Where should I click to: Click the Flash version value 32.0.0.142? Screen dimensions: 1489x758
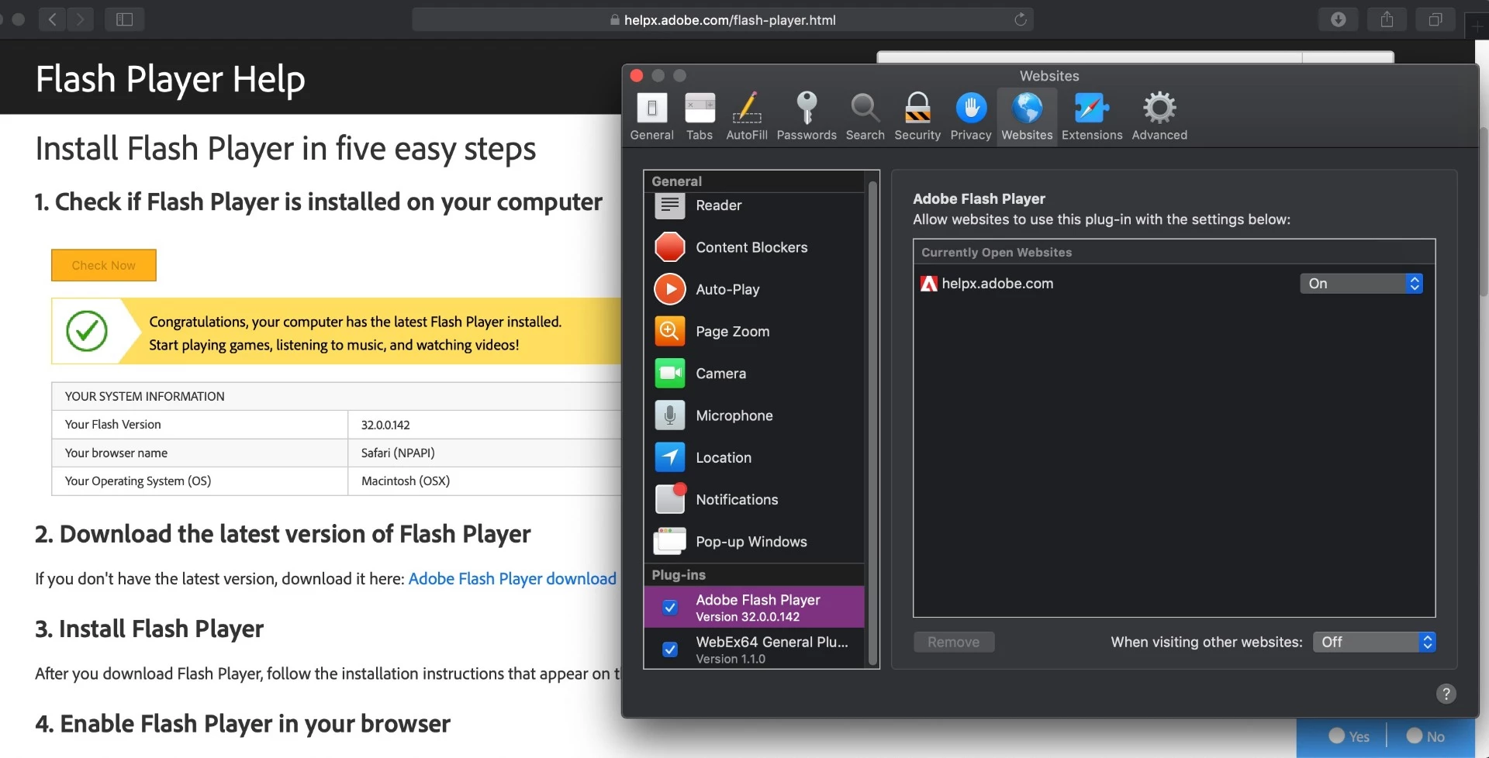tap(385, 425)
